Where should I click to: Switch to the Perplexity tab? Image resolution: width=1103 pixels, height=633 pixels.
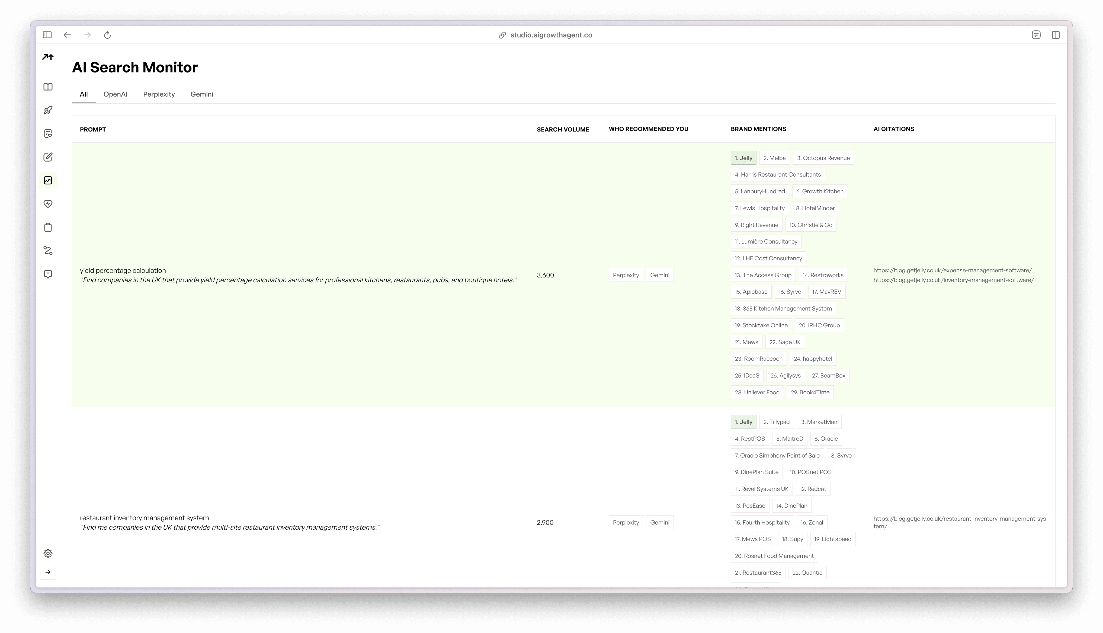click(x=159, y=94)
